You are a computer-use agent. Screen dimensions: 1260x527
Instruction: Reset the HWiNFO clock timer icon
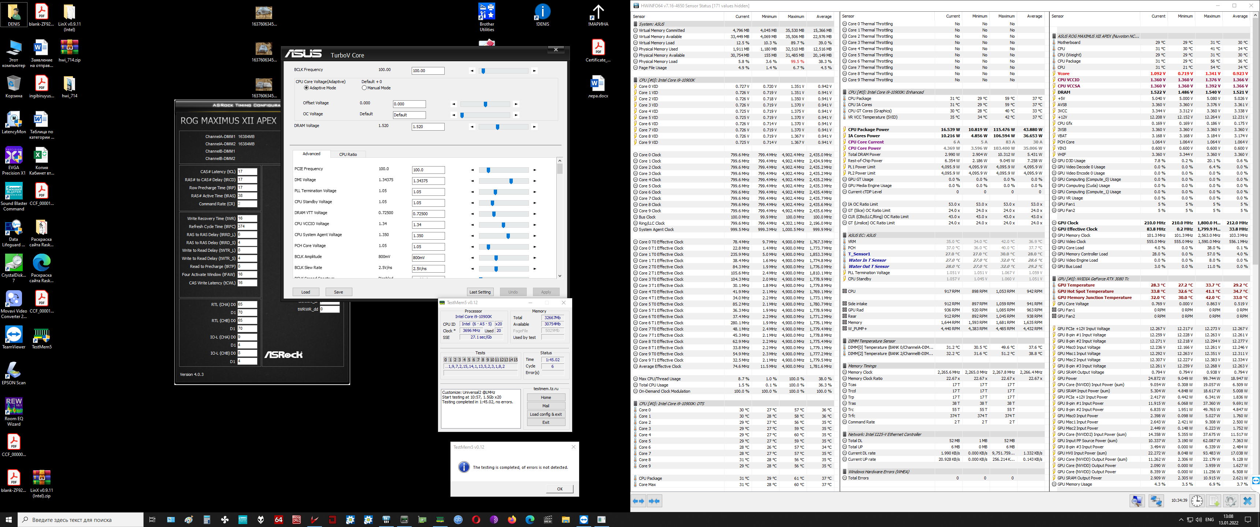[1196, 501]
